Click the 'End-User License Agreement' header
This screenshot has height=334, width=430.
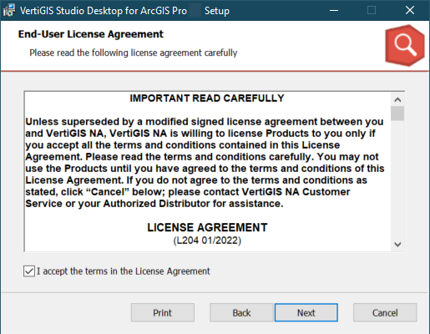pyautogui.click(x=91, y=34)
